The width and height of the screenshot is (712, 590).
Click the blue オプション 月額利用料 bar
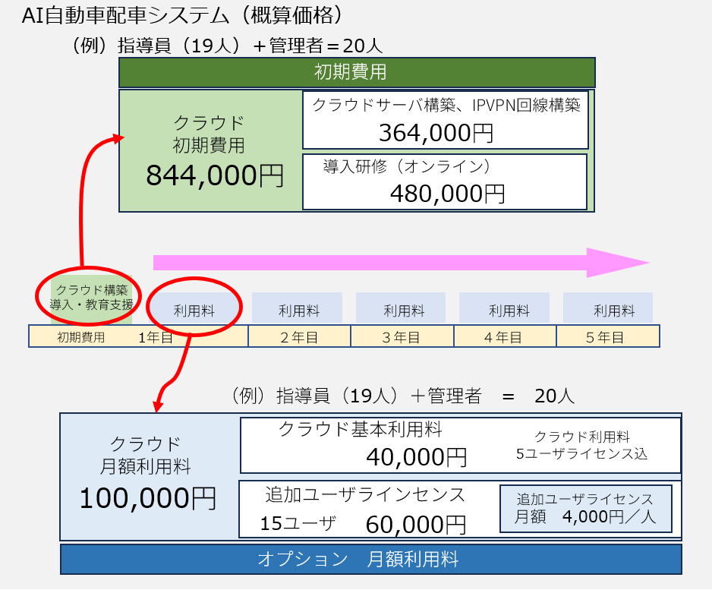[x=370, y=560]
